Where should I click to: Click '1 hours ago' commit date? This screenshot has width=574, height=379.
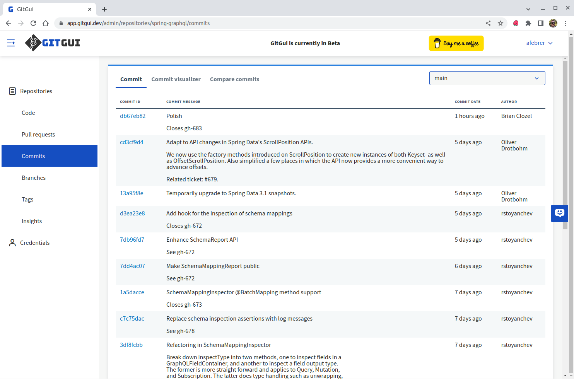(470, 116)
